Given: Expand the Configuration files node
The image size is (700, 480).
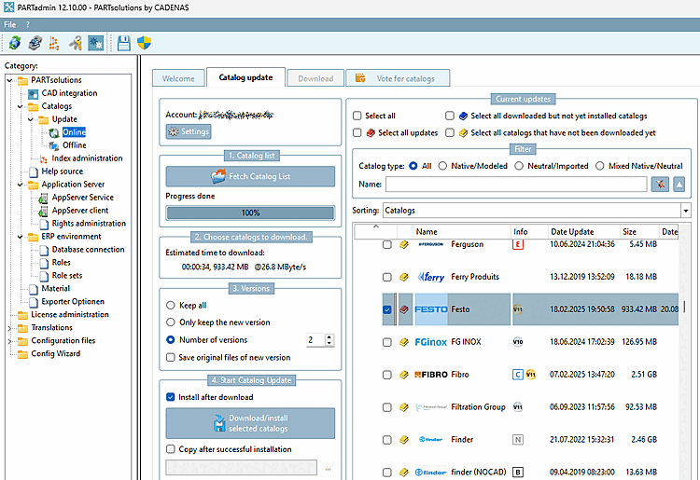Looking at the screenshot, I should [x=9, y=341].
